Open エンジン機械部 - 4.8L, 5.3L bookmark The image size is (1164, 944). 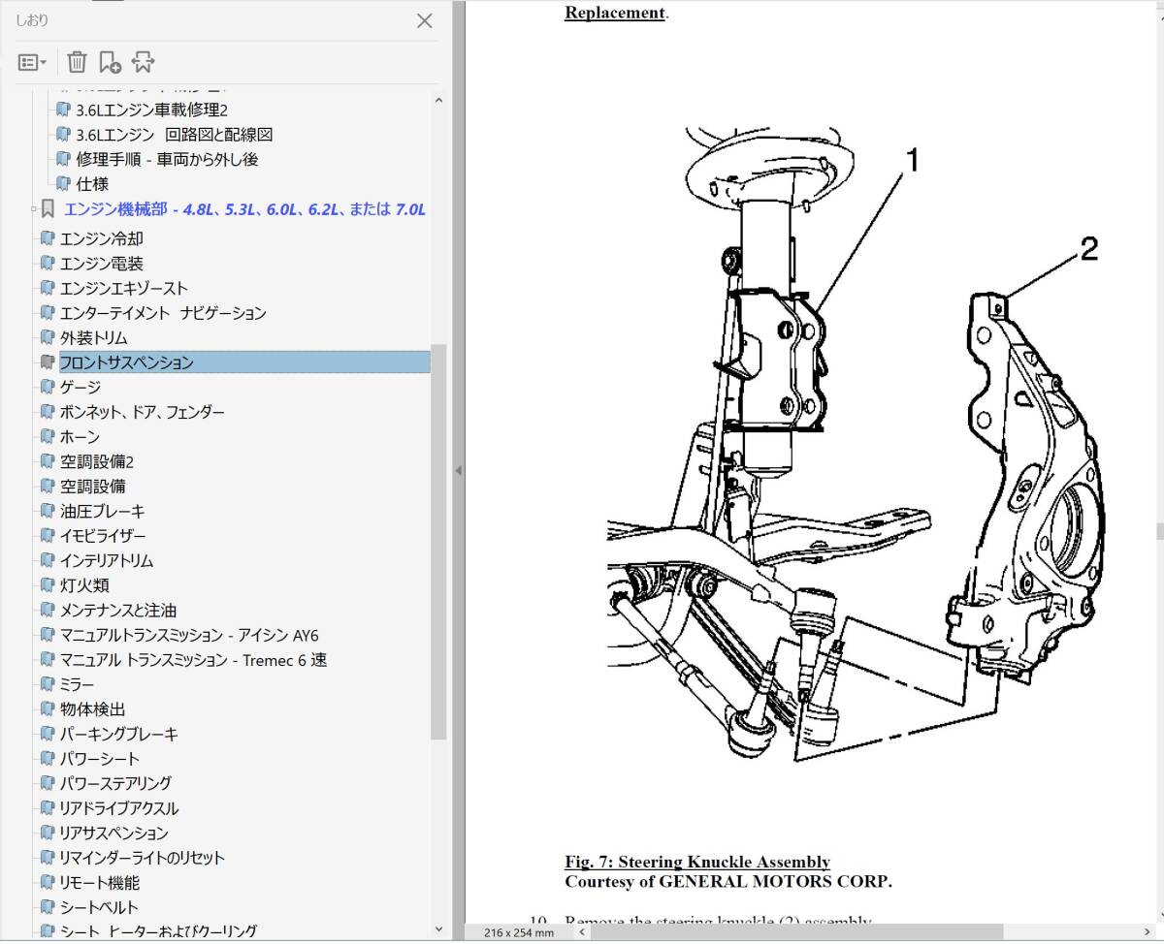(x=244, y=208)
